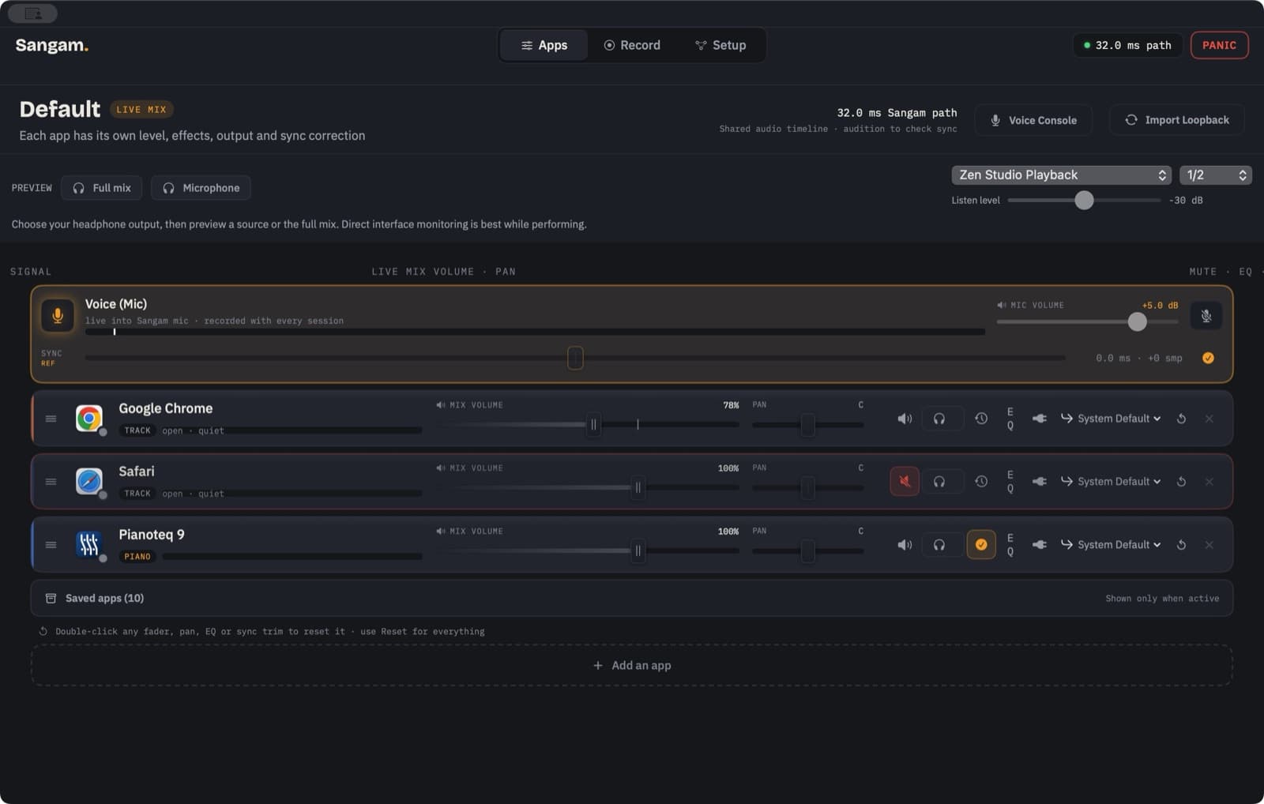The width and height of the screenshot is (1264, 804).
Task: Open the sync clock icon for Safari
Action: 981,482
